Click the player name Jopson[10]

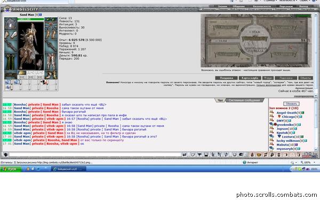click(x=285, y=129)
